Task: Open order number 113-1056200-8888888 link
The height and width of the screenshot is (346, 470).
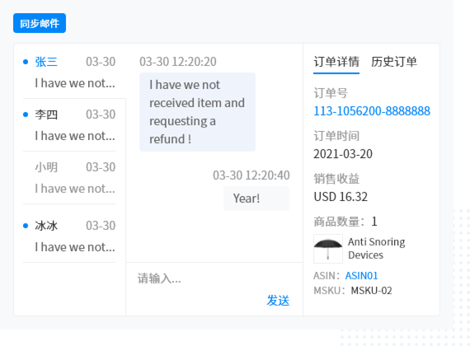Action: click(372, 111)
